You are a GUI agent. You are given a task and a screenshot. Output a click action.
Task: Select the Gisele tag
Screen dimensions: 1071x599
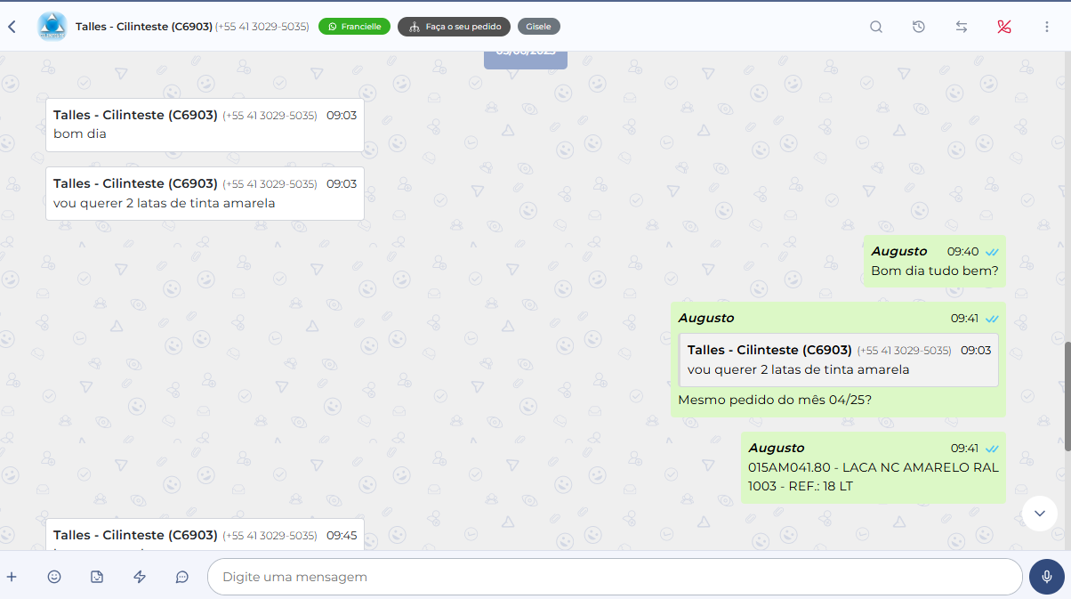(x=538, y=27)
